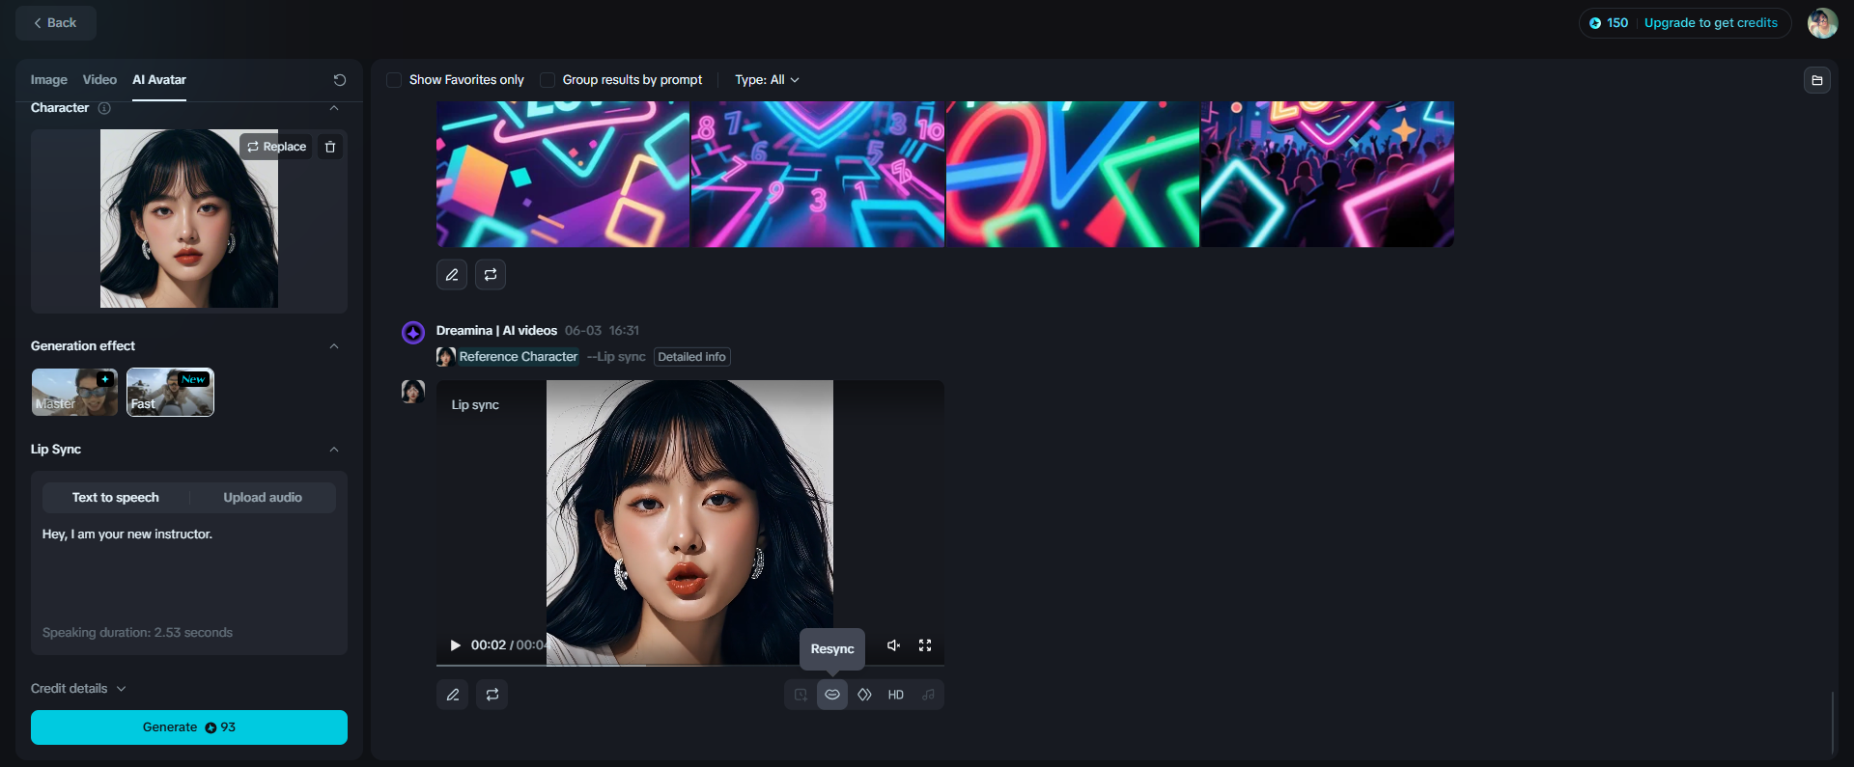Click the extend video clock icon
This screenshot has width=1854, height=767.
click(x=801, y=695)
